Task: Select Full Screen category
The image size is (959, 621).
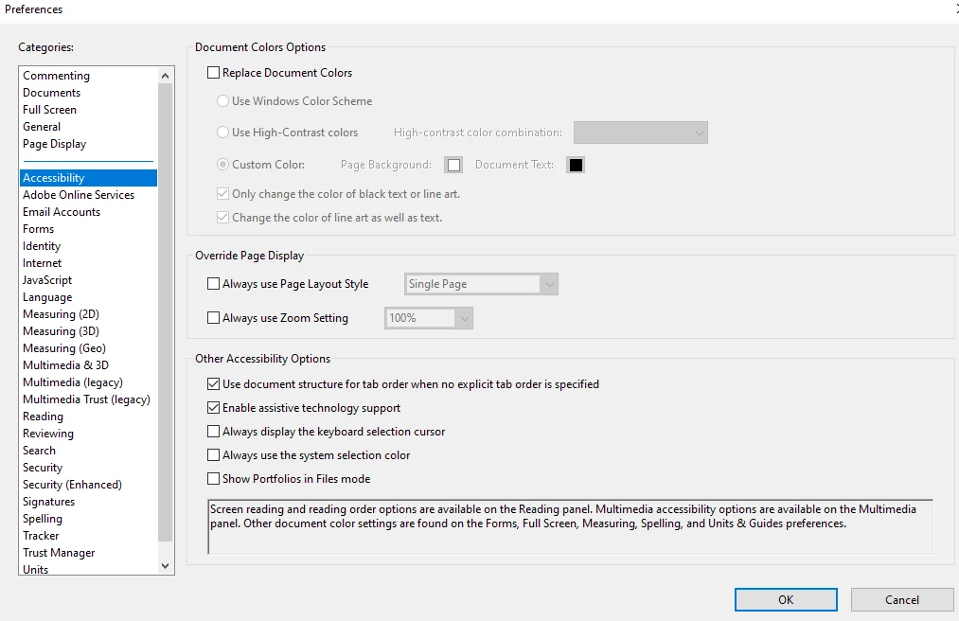Action: pos(88,110)
